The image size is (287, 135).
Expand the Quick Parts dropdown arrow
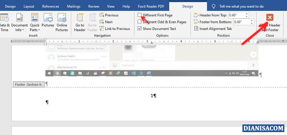[38, 30]
